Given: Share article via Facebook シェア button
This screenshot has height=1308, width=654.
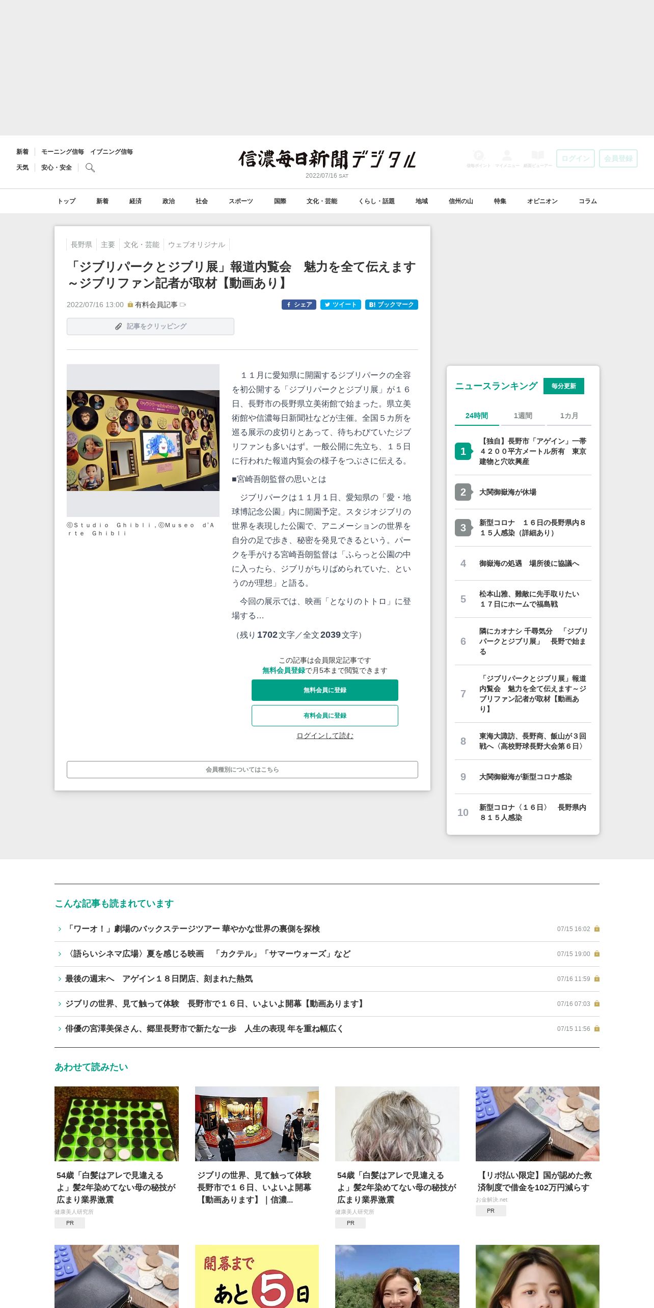Looking at the screenshot, I should (299, 305).
